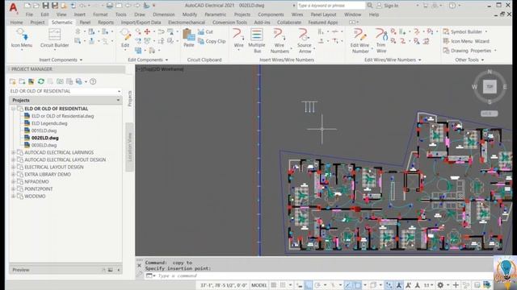The image size is (517, 290).
Task: Collapse the ELD OR OLD OF RESIDENTIAL tree
Action: [x=13, y=109]
